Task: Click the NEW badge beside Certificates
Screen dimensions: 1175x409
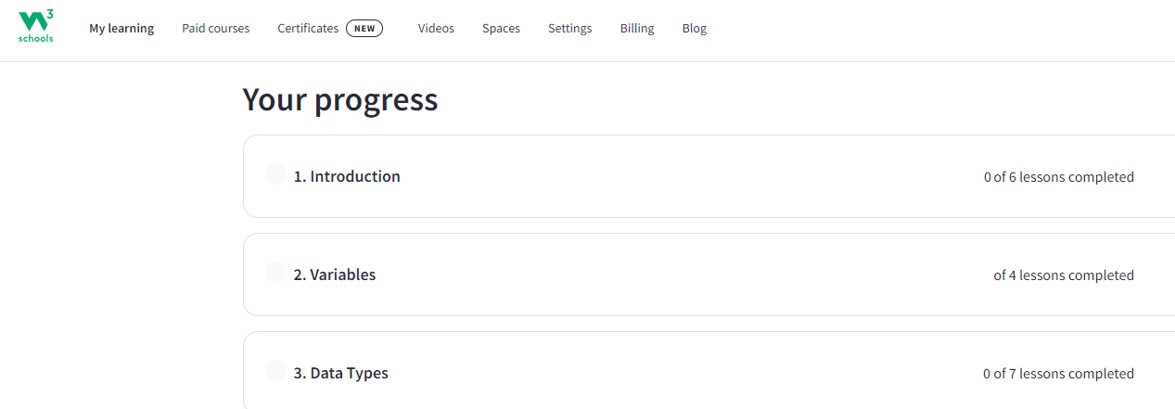Action: pyautogui.click(x=364, y=29)
